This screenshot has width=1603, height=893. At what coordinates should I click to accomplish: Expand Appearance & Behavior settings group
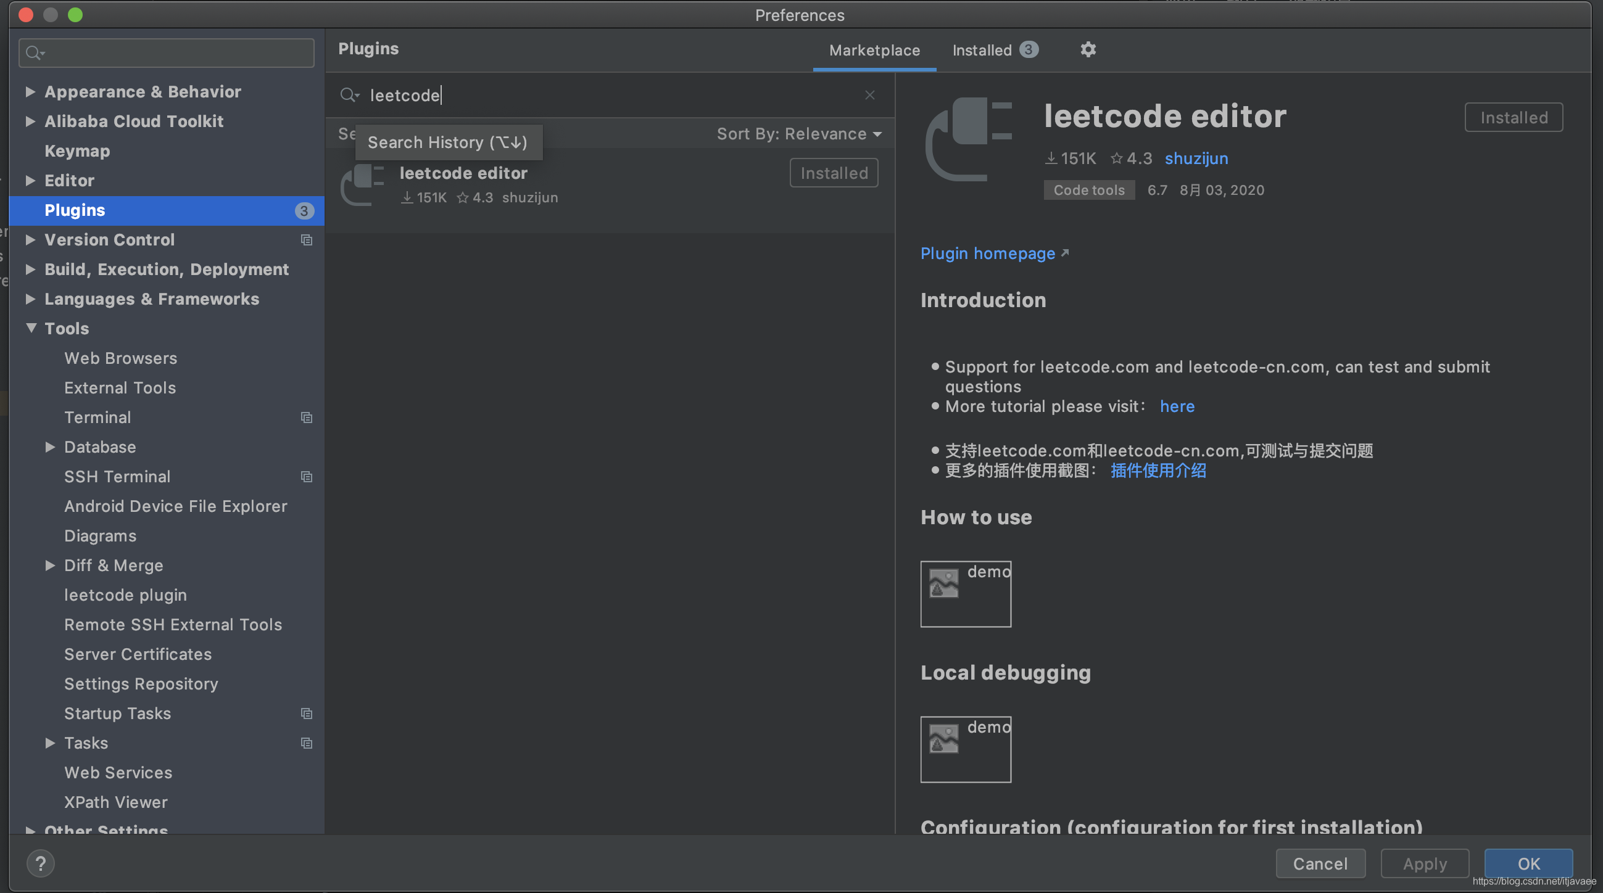coord(30,91)
